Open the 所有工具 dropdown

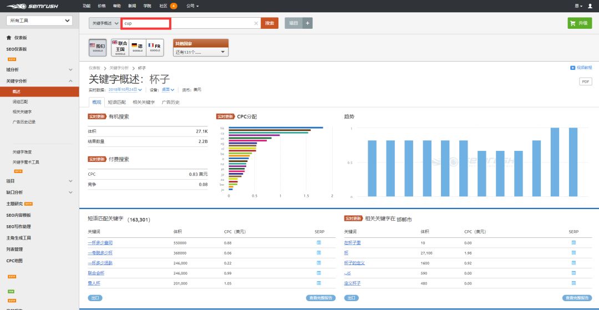39,21
